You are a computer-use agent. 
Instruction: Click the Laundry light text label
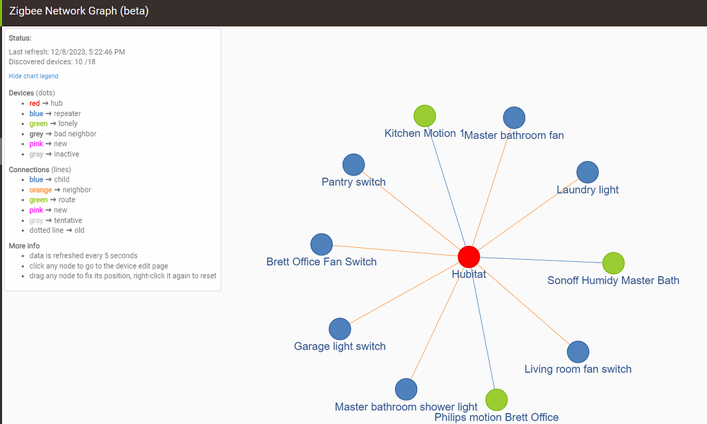588,190
